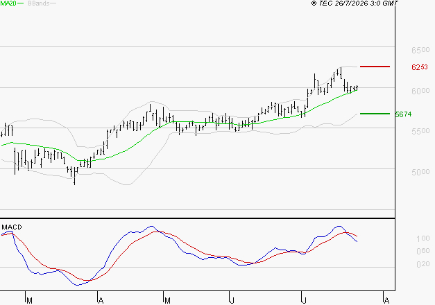The height and width of the screenshot is (305, 435).
Task: Click the red 6253 resistance line
Action: coord(375,67)
